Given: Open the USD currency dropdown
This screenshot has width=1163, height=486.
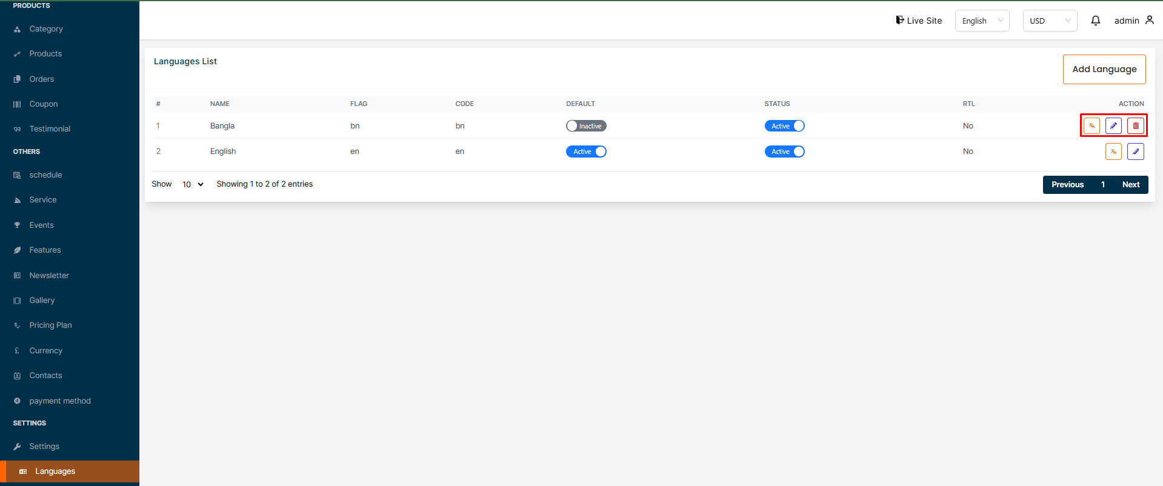Looking at the screenshot, I should coord(1050,21).
